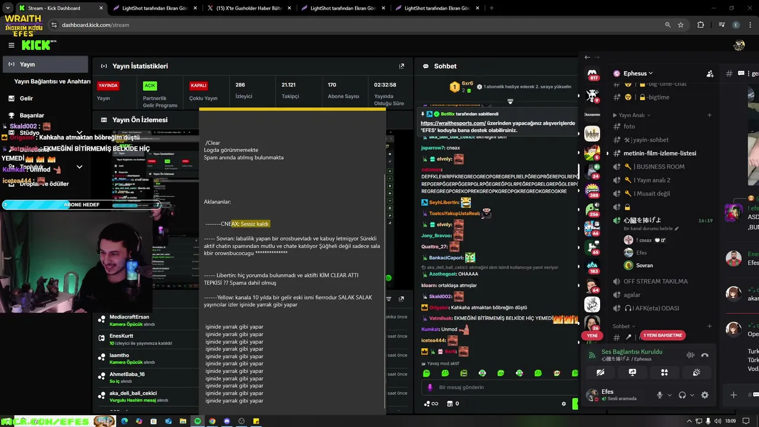
Task: Click the channel points icon below chat
Action: click(x=430, y=404)
